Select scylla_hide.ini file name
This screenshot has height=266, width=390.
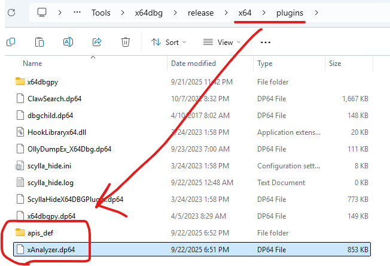click(49, 166)
